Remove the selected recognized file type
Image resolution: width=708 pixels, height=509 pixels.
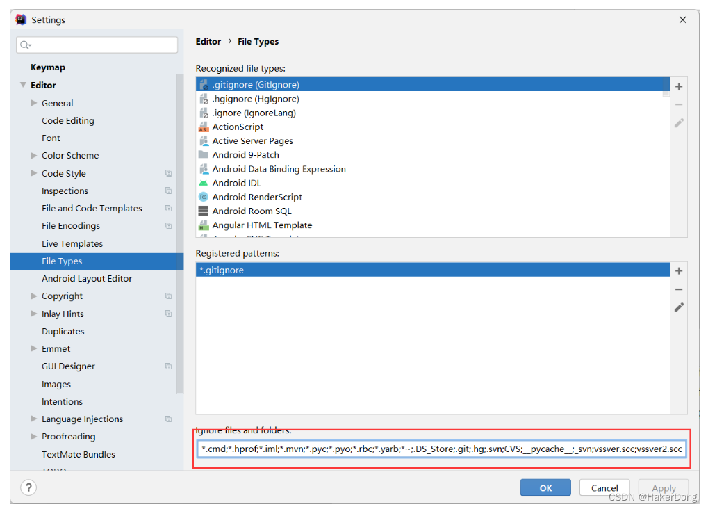click(x=679, y=105)
